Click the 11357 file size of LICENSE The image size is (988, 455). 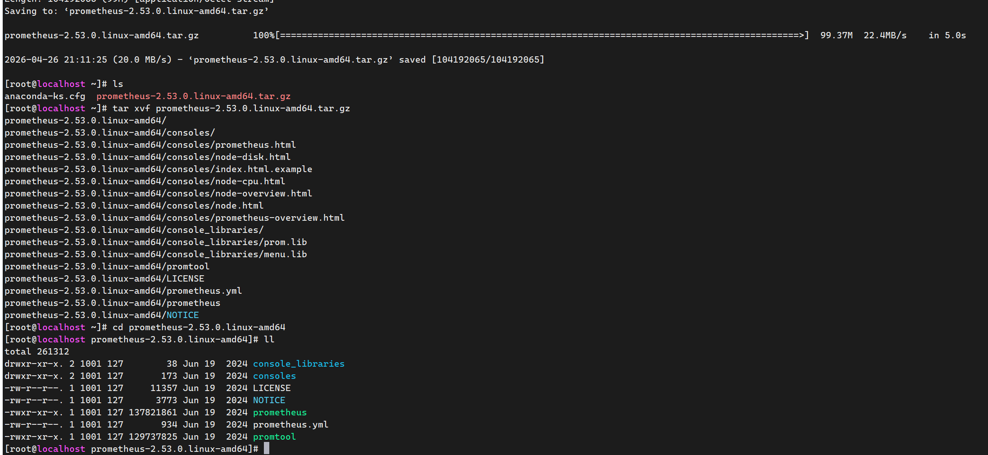pos(163,388)
